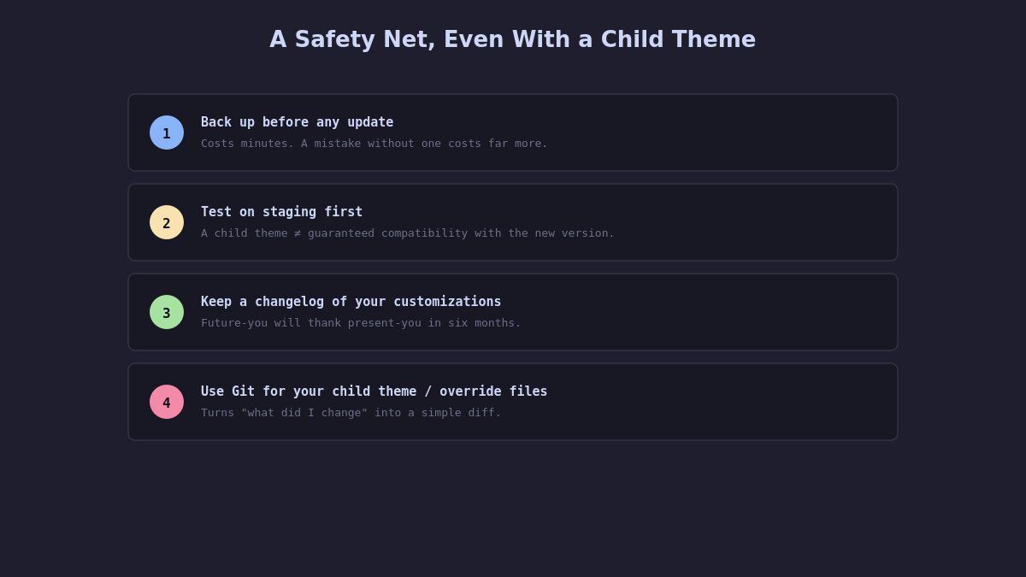This screenshot has width=1026, height=577.
Task: Select the green number 3 badge
Action: (x=167, y=312)
